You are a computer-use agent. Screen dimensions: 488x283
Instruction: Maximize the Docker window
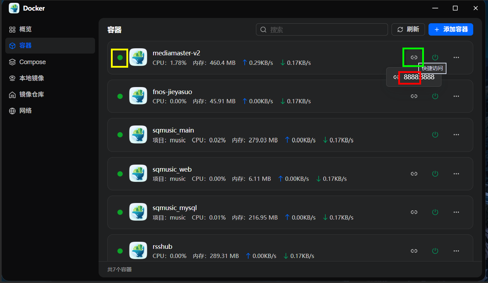455,8
